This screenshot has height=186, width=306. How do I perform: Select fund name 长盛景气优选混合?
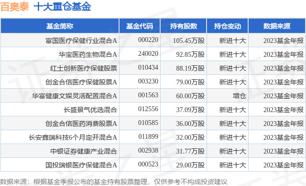[x=90, y=110]
